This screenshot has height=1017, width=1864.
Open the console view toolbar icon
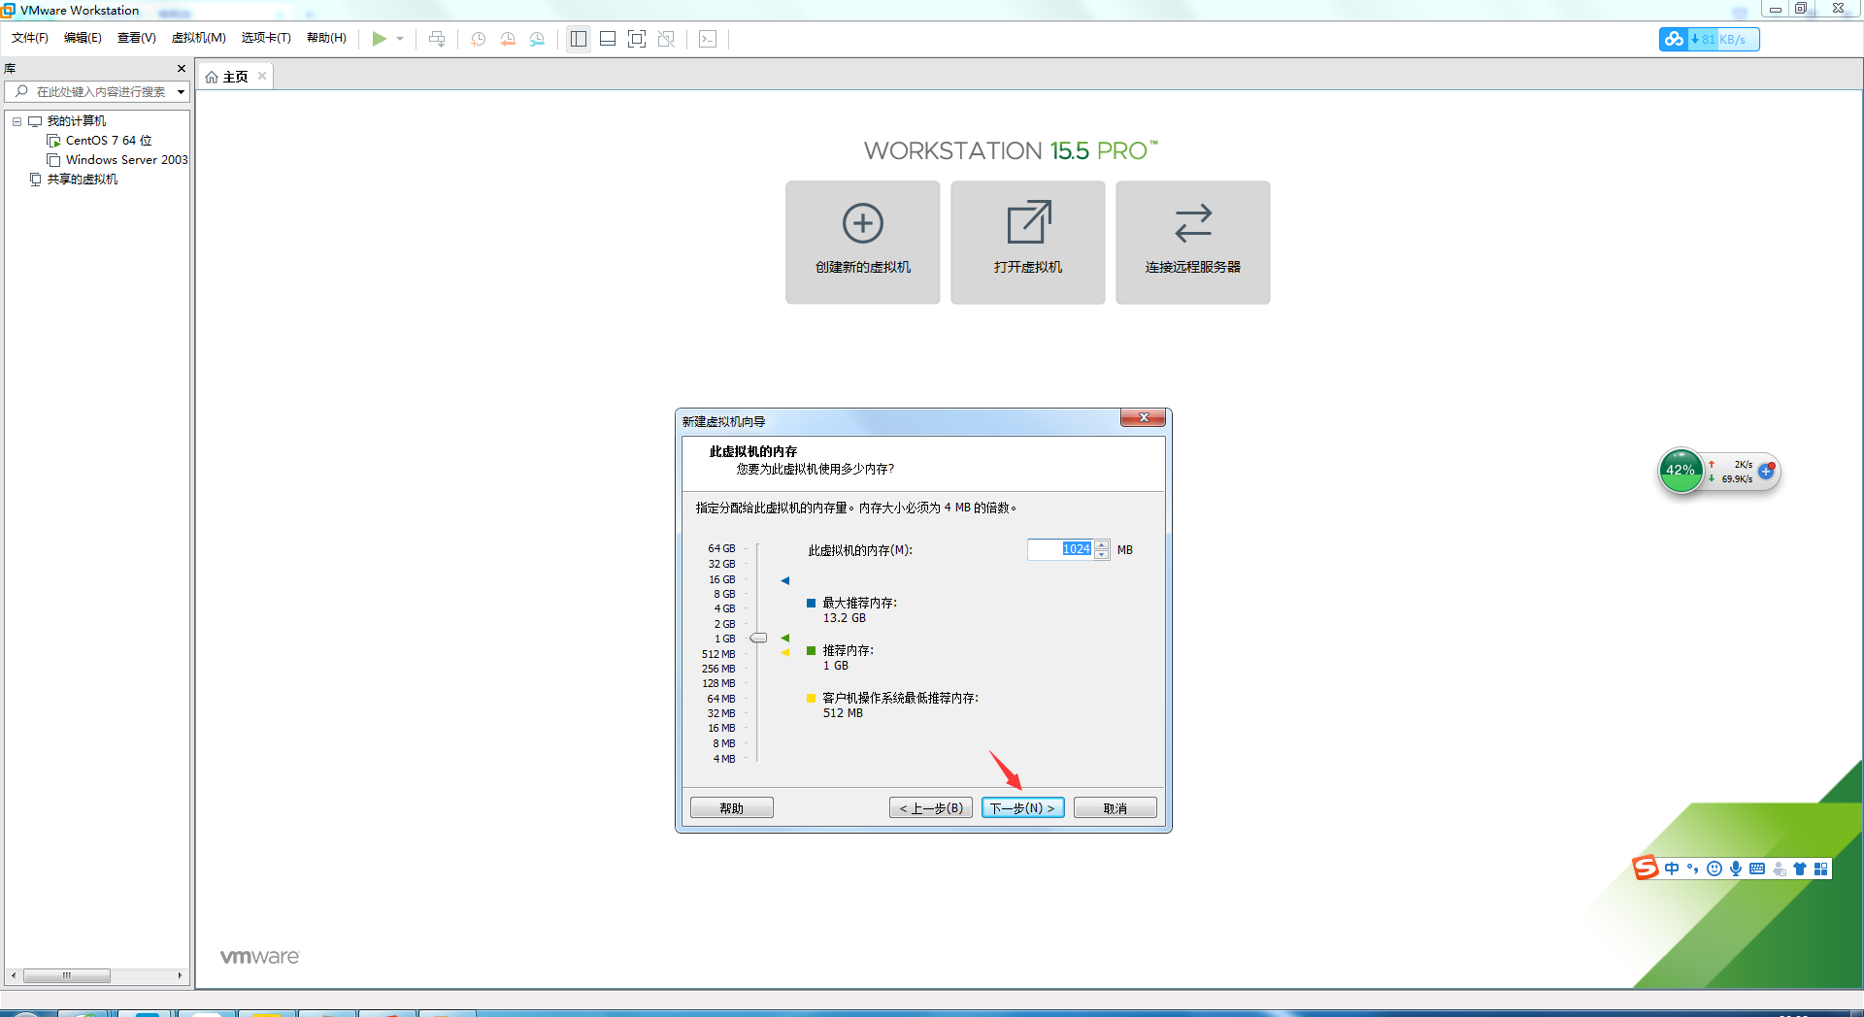pos(708,39)
